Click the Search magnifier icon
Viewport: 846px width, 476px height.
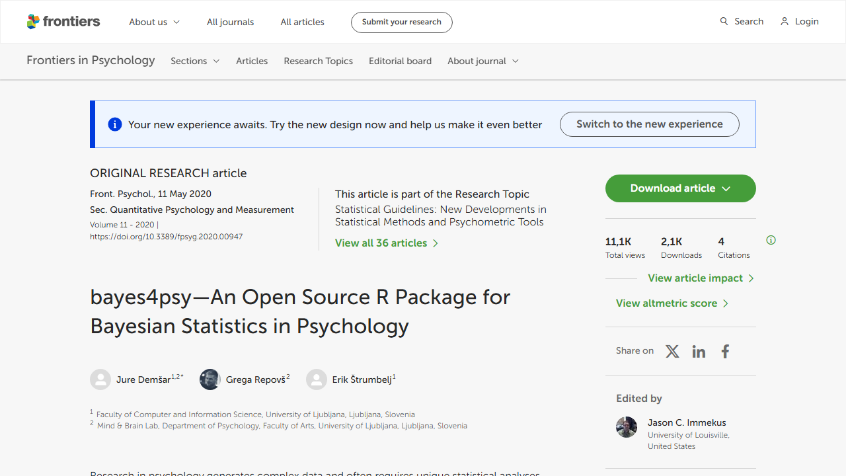coord(724,22)
